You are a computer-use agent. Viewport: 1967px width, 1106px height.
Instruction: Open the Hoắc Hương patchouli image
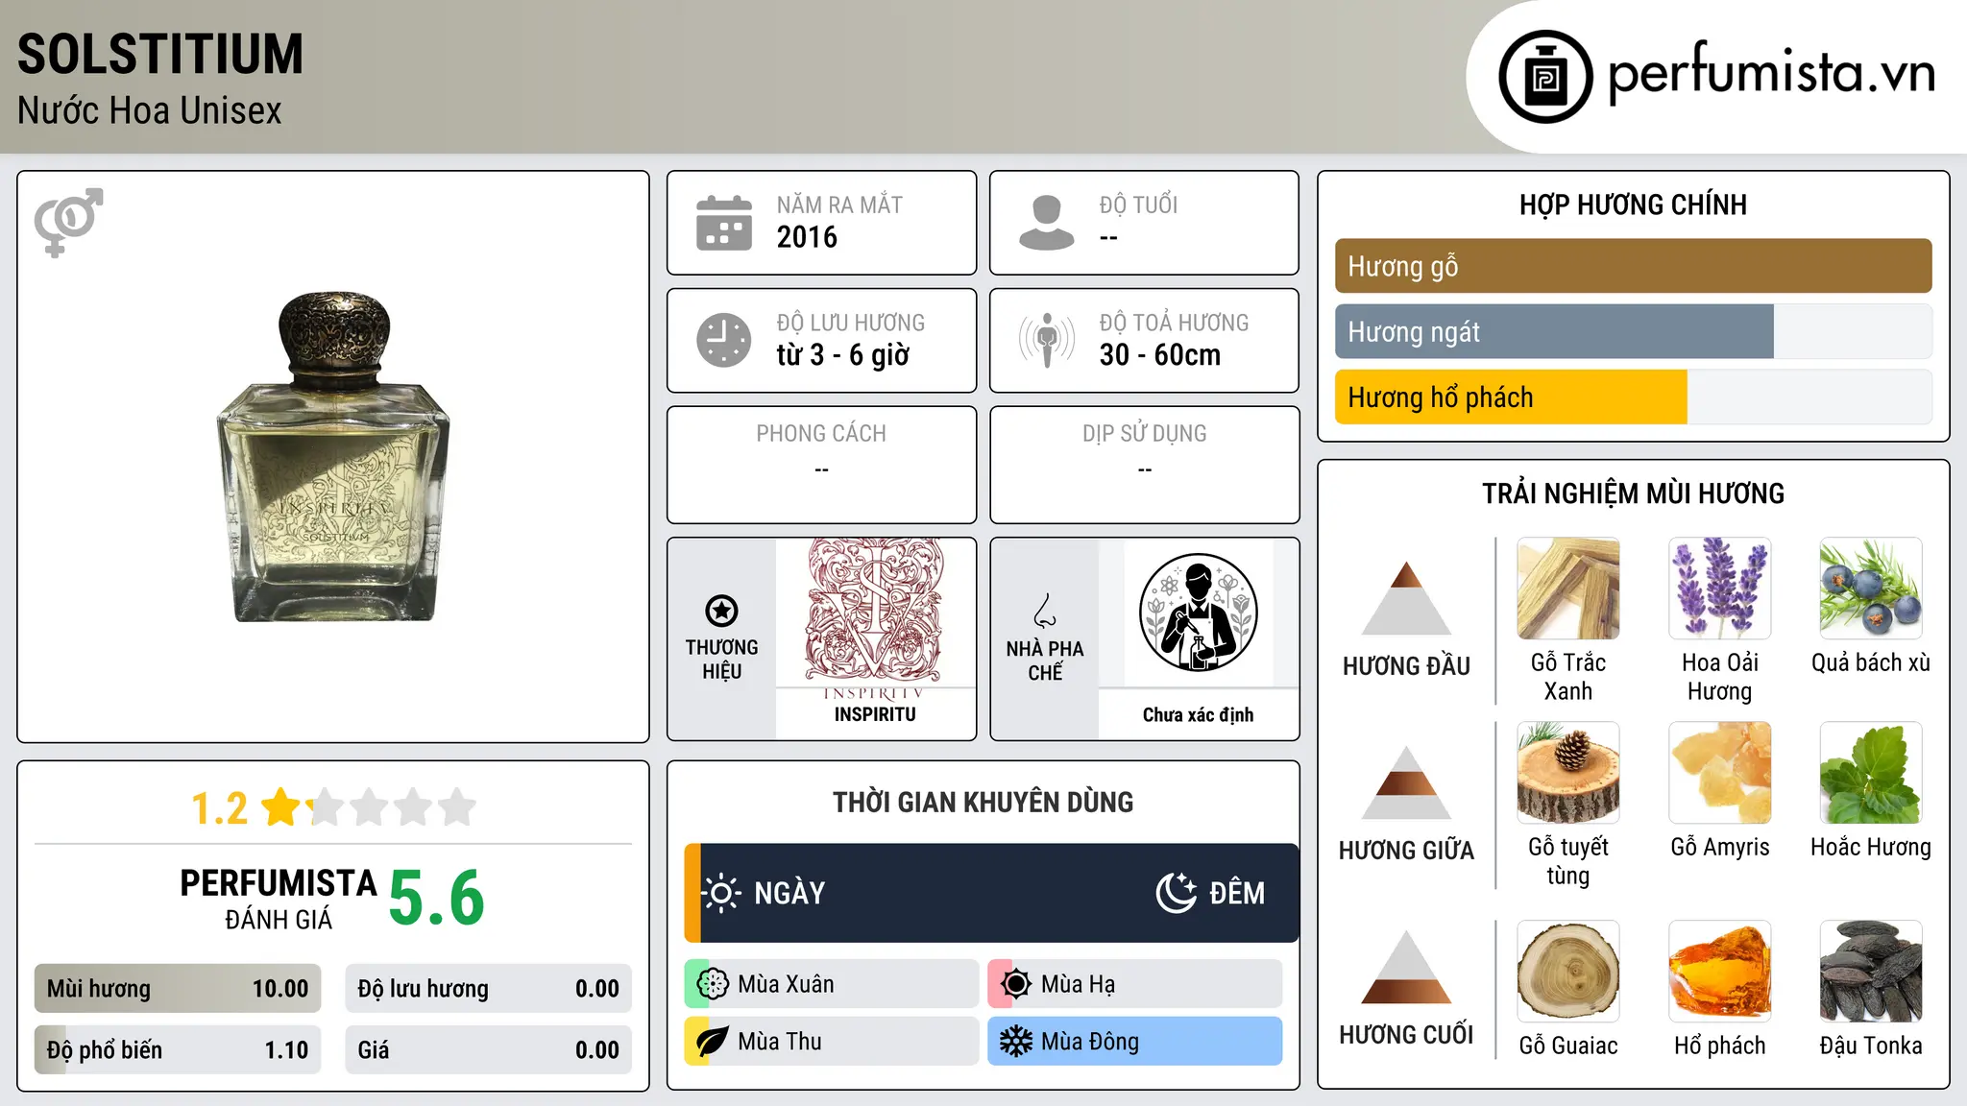click(x=1871, y=773)
